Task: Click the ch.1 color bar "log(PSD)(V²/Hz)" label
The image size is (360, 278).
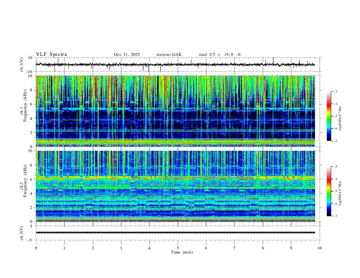Action: point(341,118)
